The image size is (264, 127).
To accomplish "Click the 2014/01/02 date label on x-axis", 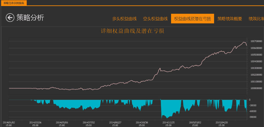I will click(x=9, y=124).
